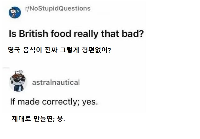Viewport: 200px width, 139px height.
Task: Select the comment "If made correctly; yes."
Action: (54, 101)
